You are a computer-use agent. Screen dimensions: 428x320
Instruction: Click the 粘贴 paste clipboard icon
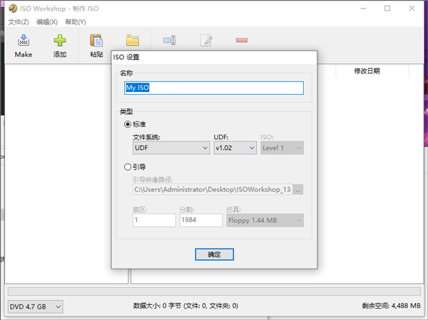pyautogui.click(x=96, y=41)
